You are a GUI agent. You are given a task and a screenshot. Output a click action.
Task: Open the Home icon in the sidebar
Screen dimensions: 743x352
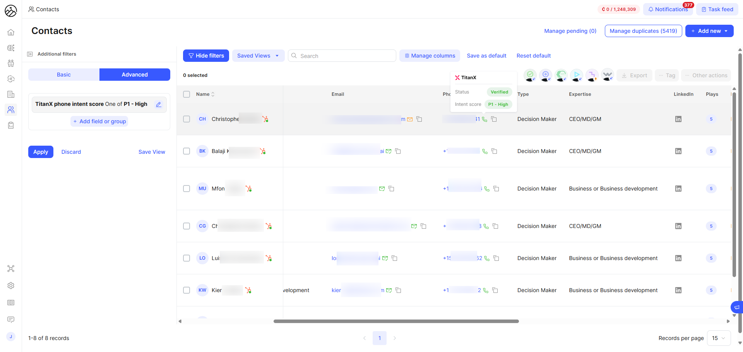click(11, 32)
